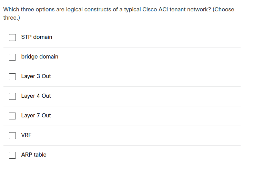
Task: Tick the bridge domain checkbox
Action: click(12, 57)
